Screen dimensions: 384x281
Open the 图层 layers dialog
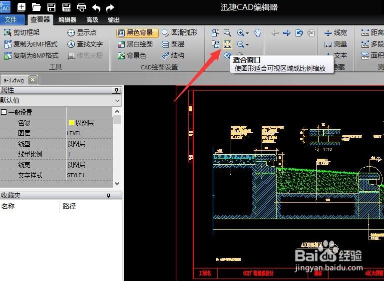point(173,44)
